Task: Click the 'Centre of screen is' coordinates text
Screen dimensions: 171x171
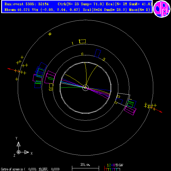Action: click(x=30, y=169)
